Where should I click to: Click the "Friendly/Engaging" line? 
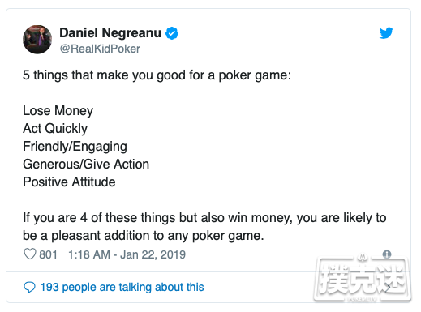click(x=75, y=147)
